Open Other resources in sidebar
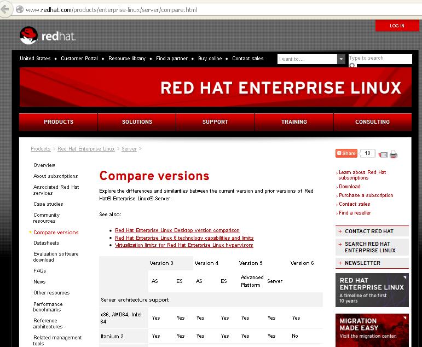Viewport: 422px width, 347px height. [51, 293]
